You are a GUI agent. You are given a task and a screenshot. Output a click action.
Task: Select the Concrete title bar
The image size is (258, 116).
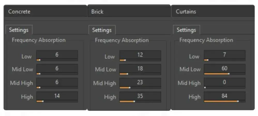point(45,12)
